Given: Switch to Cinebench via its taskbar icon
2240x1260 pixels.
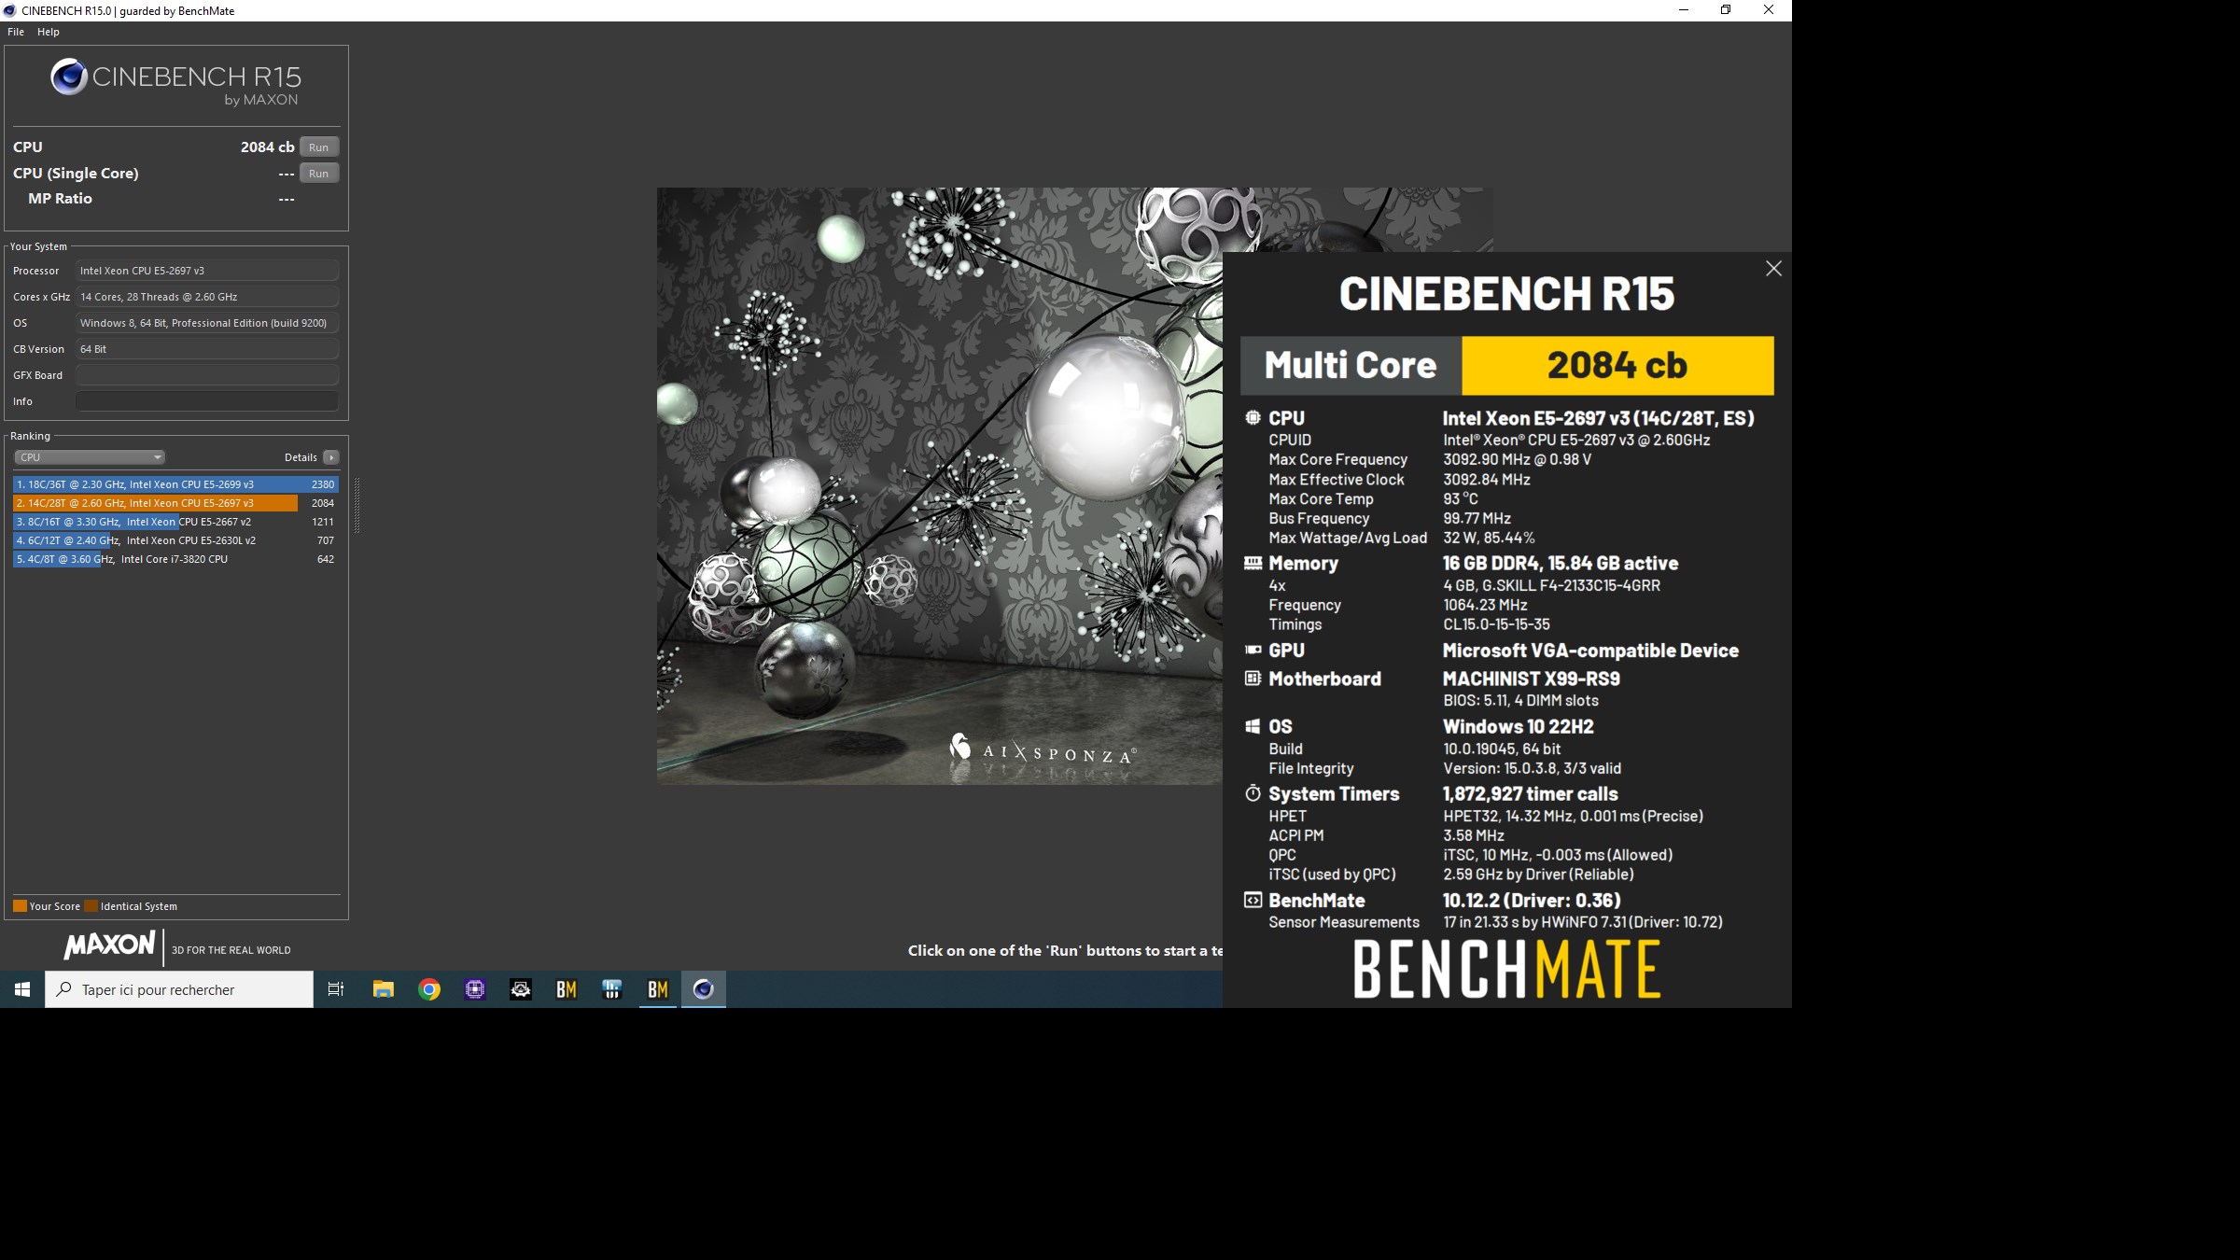Looking at the screenshot, I should tap(704, 989).
